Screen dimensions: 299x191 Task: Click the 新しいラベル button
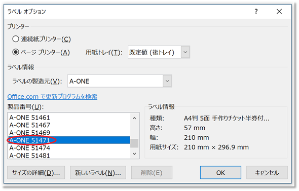pos(98,173)
